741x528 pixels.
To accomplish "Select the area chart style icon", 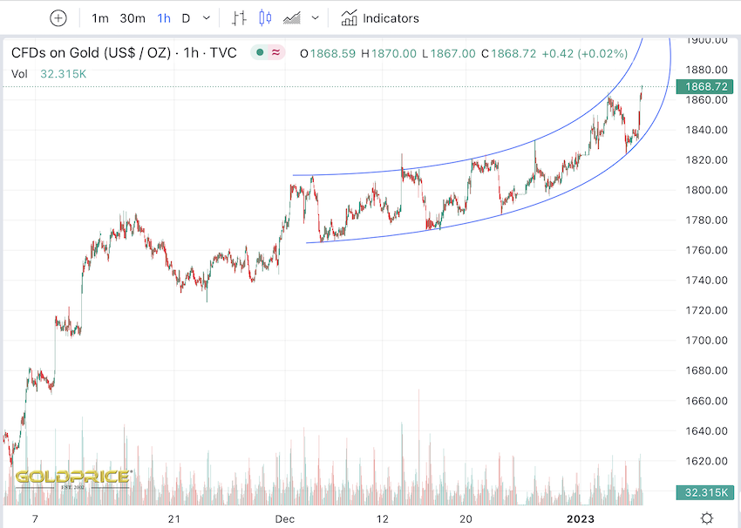I will (x=293, y=17).
